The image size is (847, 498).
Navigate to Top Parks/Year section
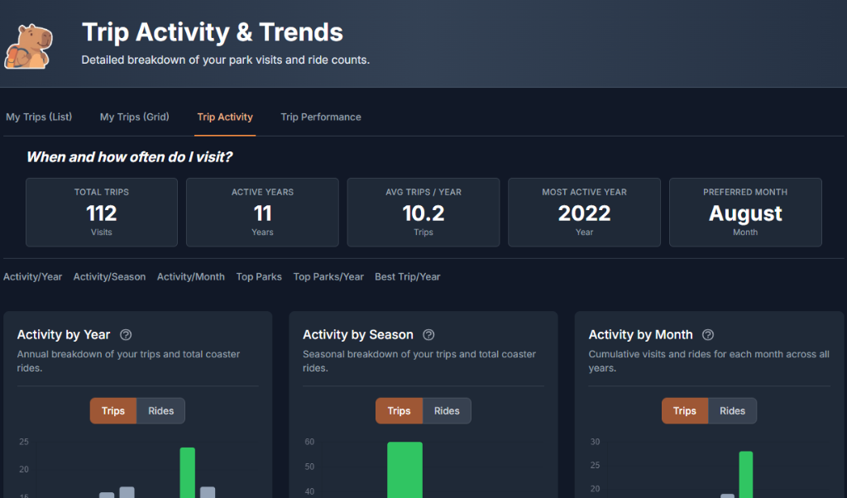coord(328,276)
